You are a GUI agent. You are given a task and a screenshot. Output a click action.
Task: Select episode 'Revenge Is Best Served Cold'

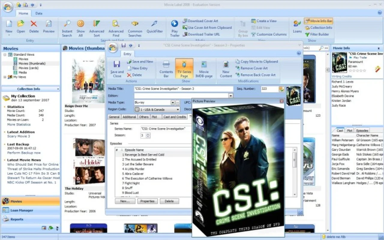(x=144, y=155)
